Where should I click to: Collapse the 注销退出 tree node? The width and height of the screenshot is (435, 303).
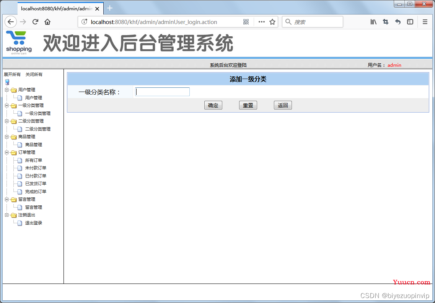coord(7,215)
